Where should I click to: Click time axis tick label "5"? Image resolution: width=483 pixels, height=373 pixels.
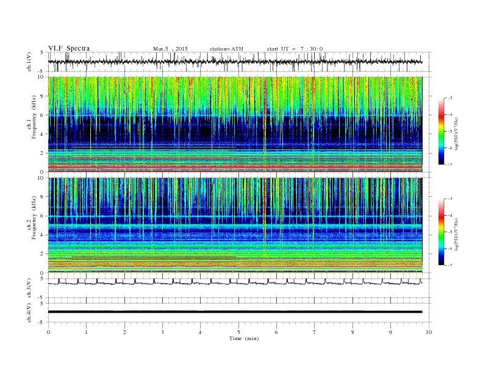[x=238, y=332]
